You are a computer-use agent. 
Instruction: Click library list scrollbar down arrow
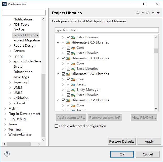click(156, 109)
